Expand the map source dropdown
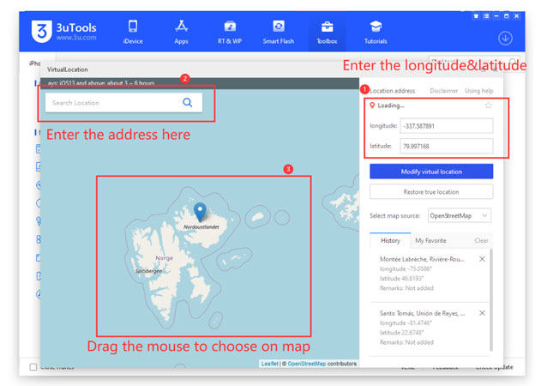Image resolution: width=541 pixels, height=386 pixels. coord(460,215)
